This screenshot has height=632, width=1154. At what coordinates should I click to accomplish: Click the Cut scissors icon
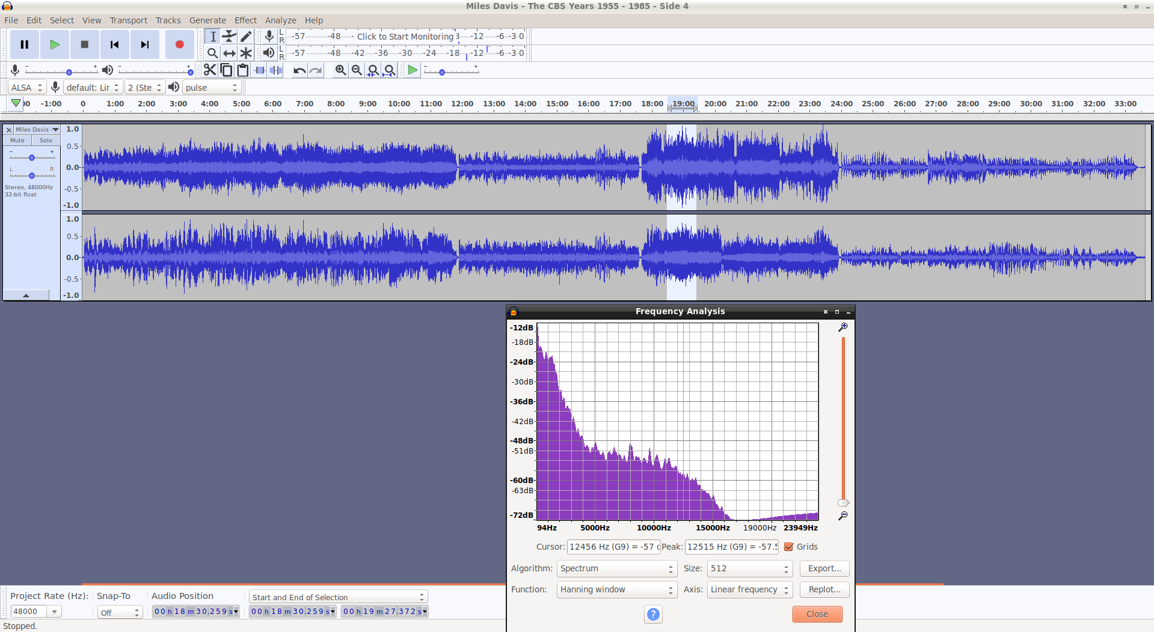click(x=209, y=70)
